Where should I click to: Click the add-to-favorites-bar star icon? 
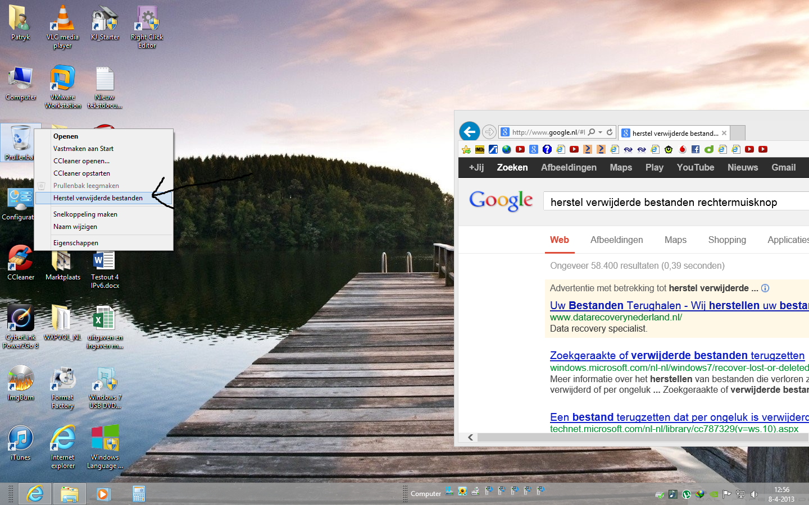[x=466, y=149]
